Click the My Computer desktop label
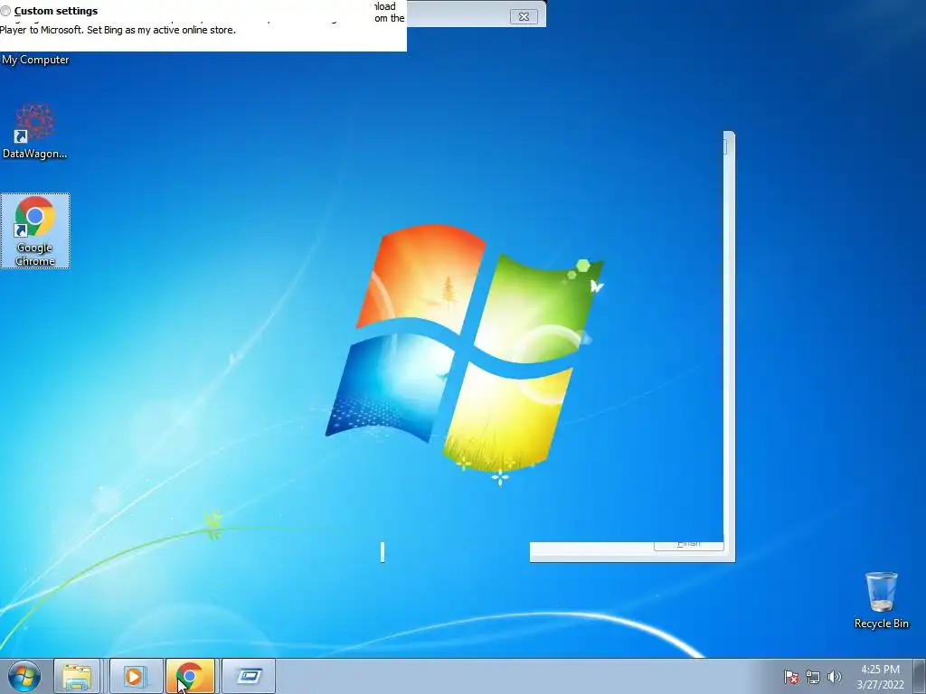This screenshot has width=926, height=694. pyautogui.click(x=35, y=60)
